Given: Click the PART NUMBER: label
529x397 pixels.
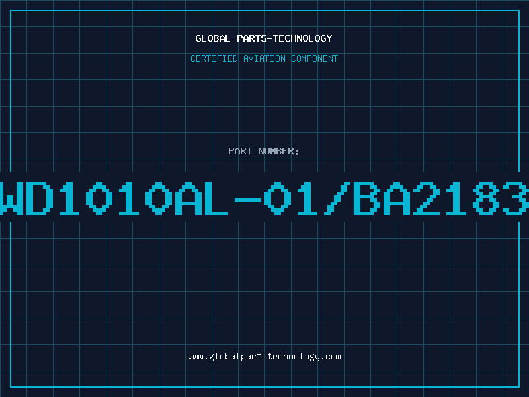Looking at the screenshot, I should [264, 151].
